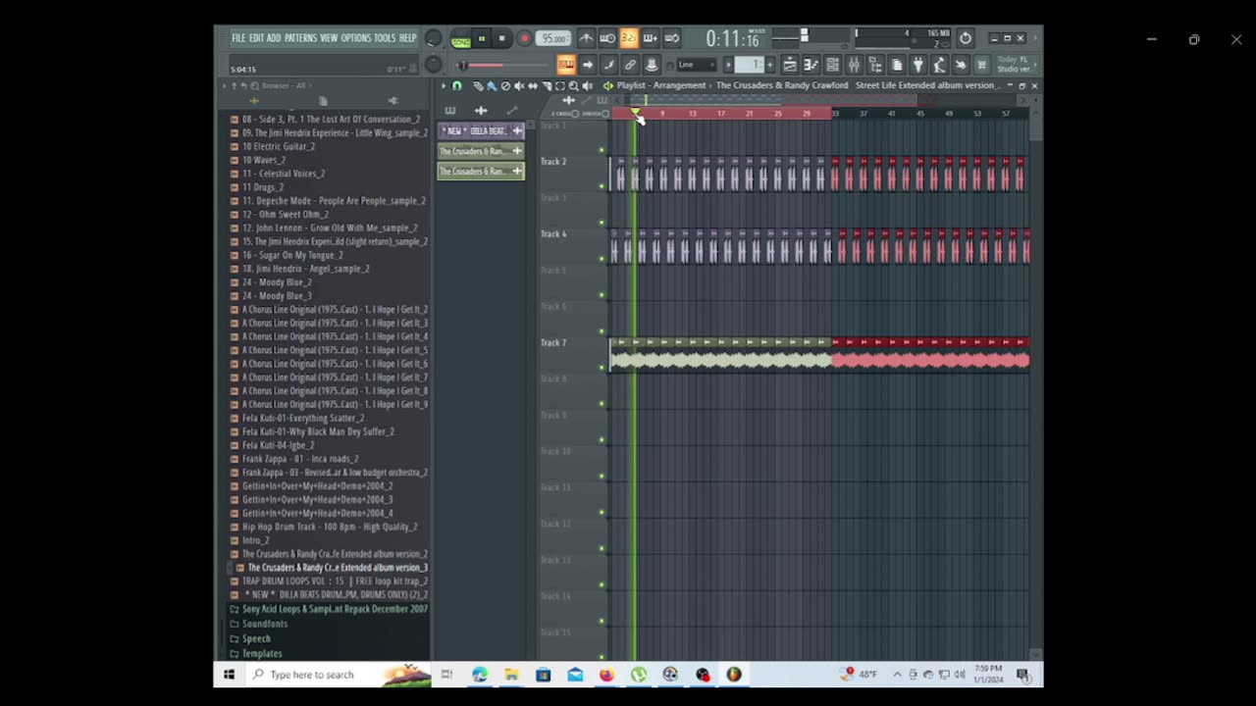Show hidden system tray icons chevron
The width and height of the screenshot is (1256, 706).
point(897,675)
